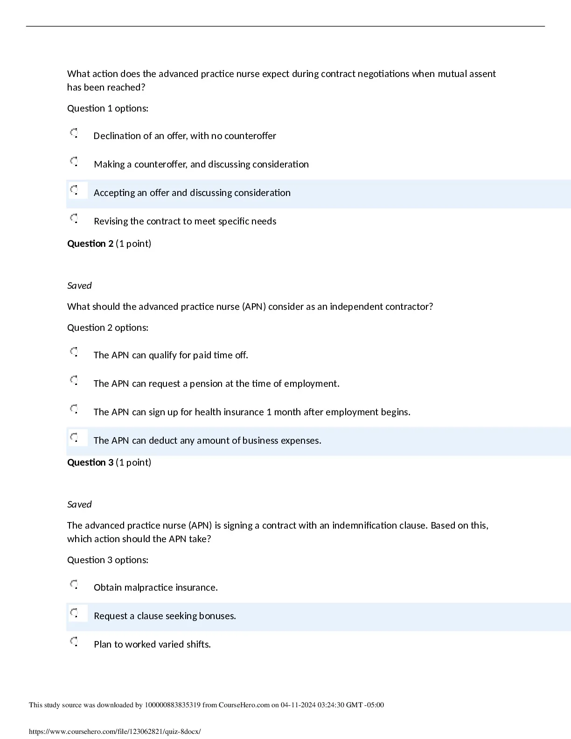Image resolution: width=571 pixels, height=739 pixels.
Task: Click 'Question 1 options:' label
Action: point(108,108)
